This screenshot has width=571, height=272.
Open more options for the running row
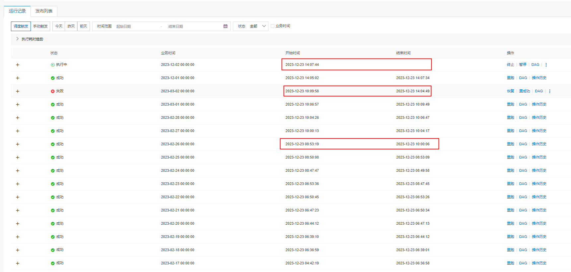(x=546, y=65)
